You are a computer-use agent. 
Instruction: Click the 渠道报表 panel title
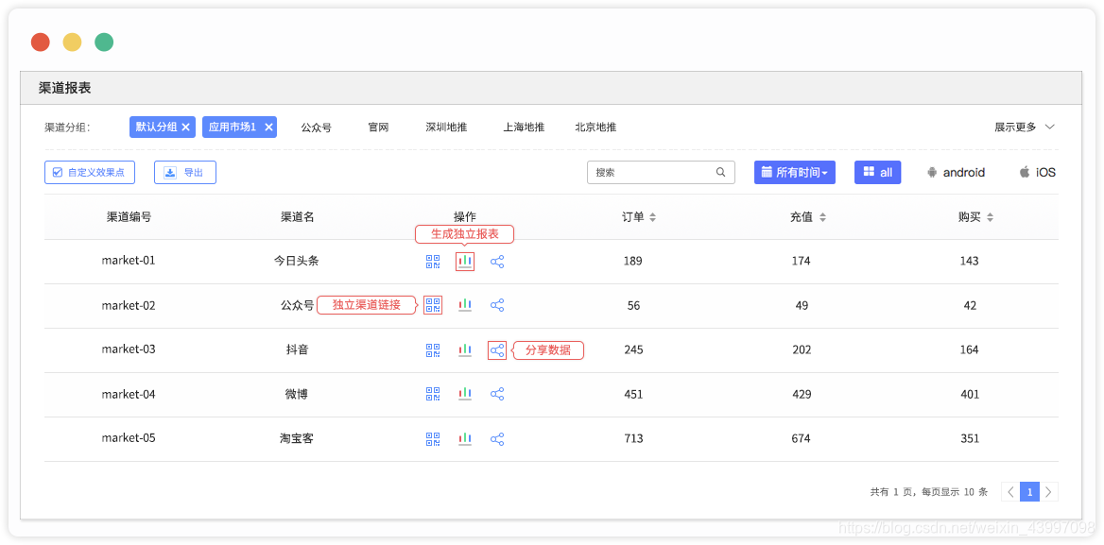tap(65, 88)
